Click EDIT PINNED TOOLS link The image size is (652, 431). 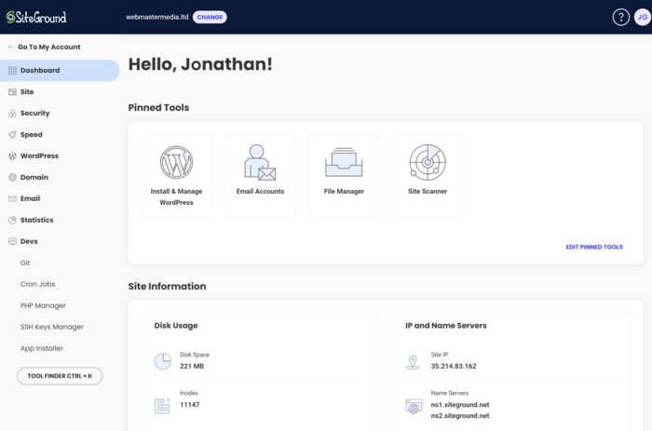pos(594,247)
